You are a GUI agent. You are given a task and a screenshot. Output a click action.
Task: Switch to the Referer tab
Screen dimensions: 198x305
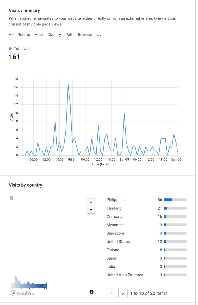tap(24, 35)
